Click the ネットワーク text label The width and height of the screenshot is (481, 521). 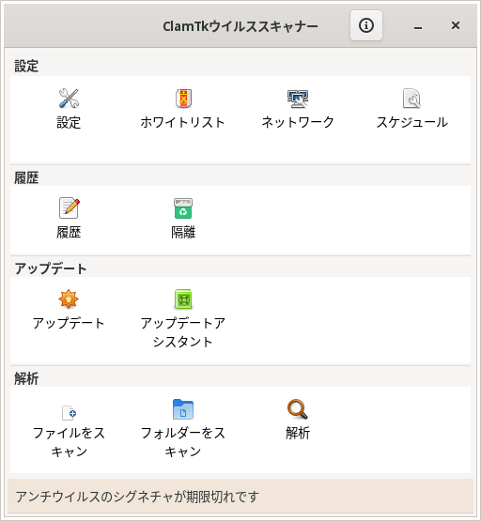(298, 122)
